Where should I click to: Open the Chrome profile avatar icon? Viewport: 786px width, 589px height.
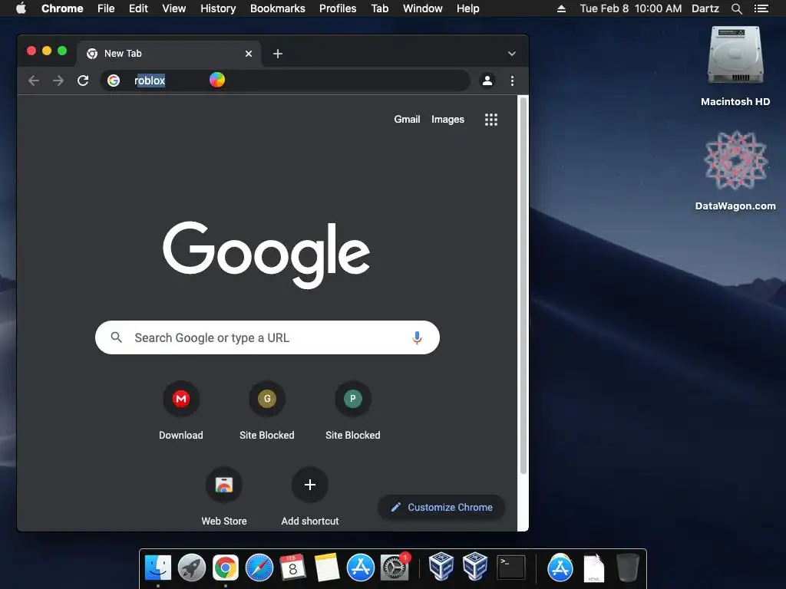(x=487, y=81)
